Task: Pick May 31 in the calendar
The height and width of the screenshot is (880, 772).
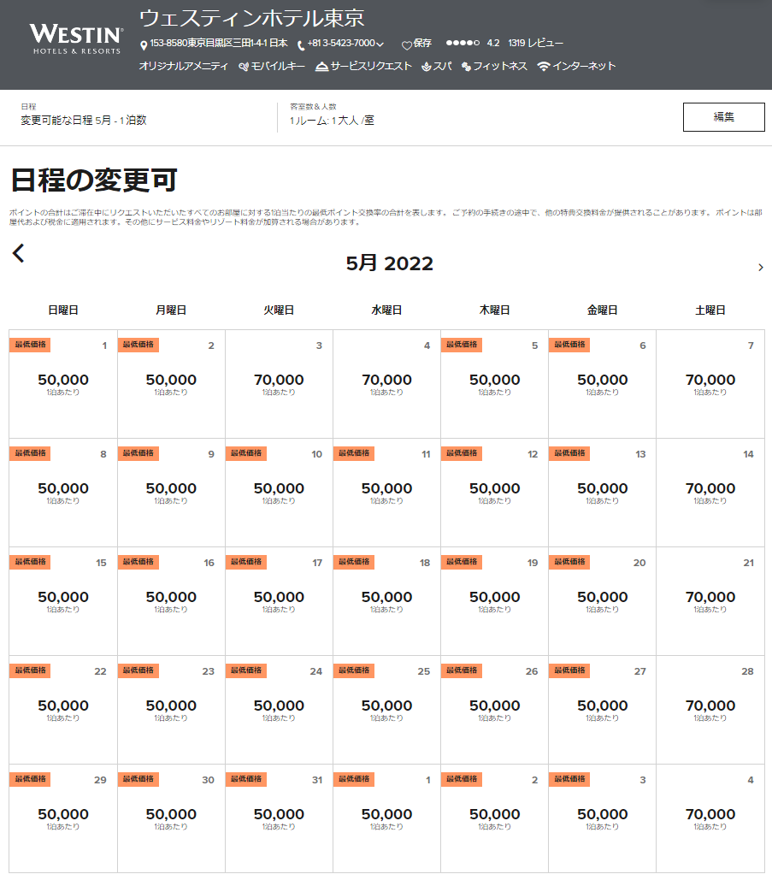Action: click(x=279, y=818)
